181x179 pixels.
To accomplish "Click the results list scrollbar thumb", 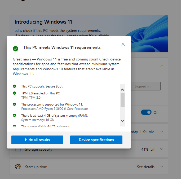I will (x=122, y=100).
